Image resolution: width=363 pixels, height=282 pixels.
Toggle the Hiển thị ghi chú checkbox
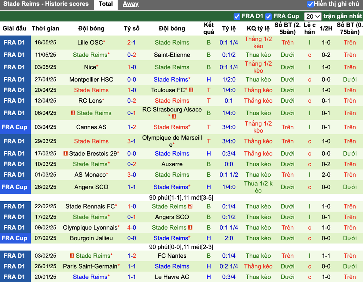coord(310,4)
